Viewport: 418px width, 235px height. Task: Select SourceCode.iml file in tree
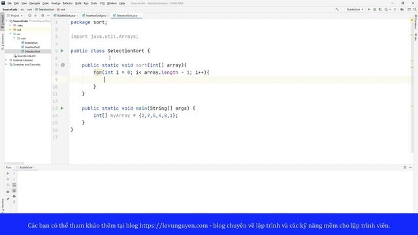tap(26, 55)
